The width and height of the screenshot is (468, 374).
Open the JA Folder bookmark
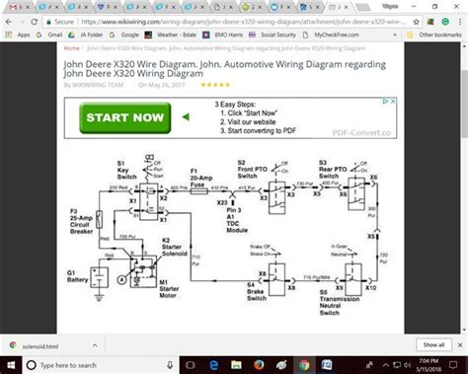pos(86,35)
